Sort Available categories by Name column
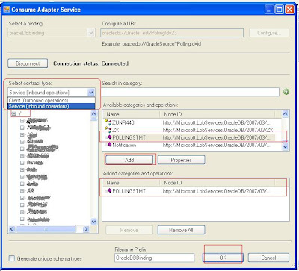Viewport: 299px width, 271px height. click(131, 114)
